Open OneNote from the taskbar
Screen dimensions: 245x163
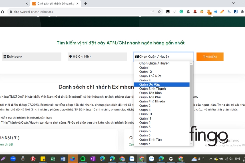(93, 159)
